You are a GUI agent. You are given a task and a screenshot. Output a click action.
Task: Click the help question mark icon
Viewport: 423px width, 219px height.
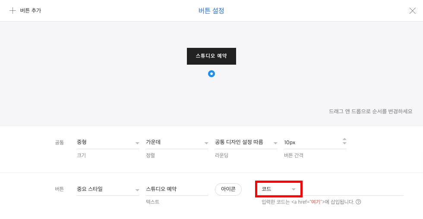(358, 202)
